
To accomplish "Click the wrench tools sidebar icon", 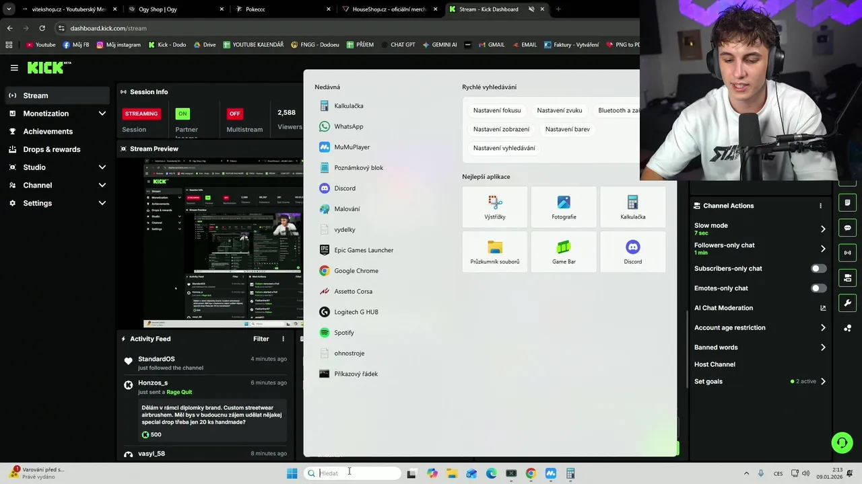I will tap(847, 302).
